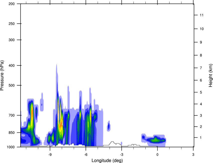
Task: Click the terrain bump near longitude -3.8
Action: pos(112,143)
